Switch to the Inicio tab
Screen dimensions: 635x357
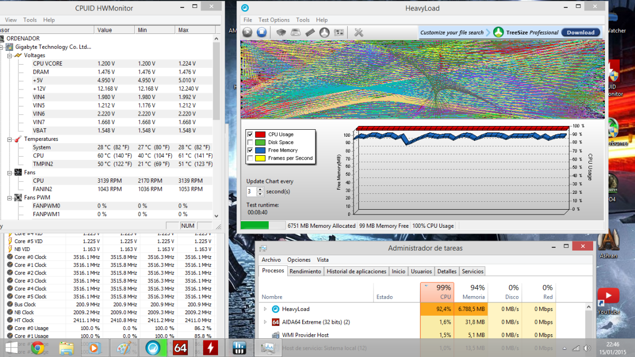pos(398,271)
